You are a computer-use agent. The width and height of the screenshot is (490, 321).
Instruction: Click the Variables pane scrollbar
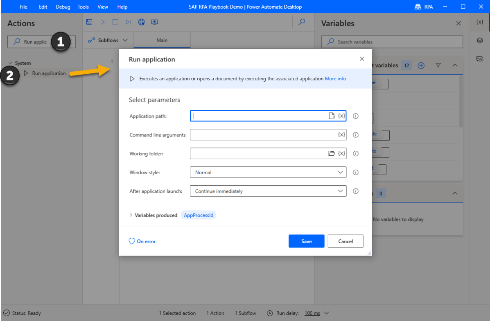coord(461,102)
